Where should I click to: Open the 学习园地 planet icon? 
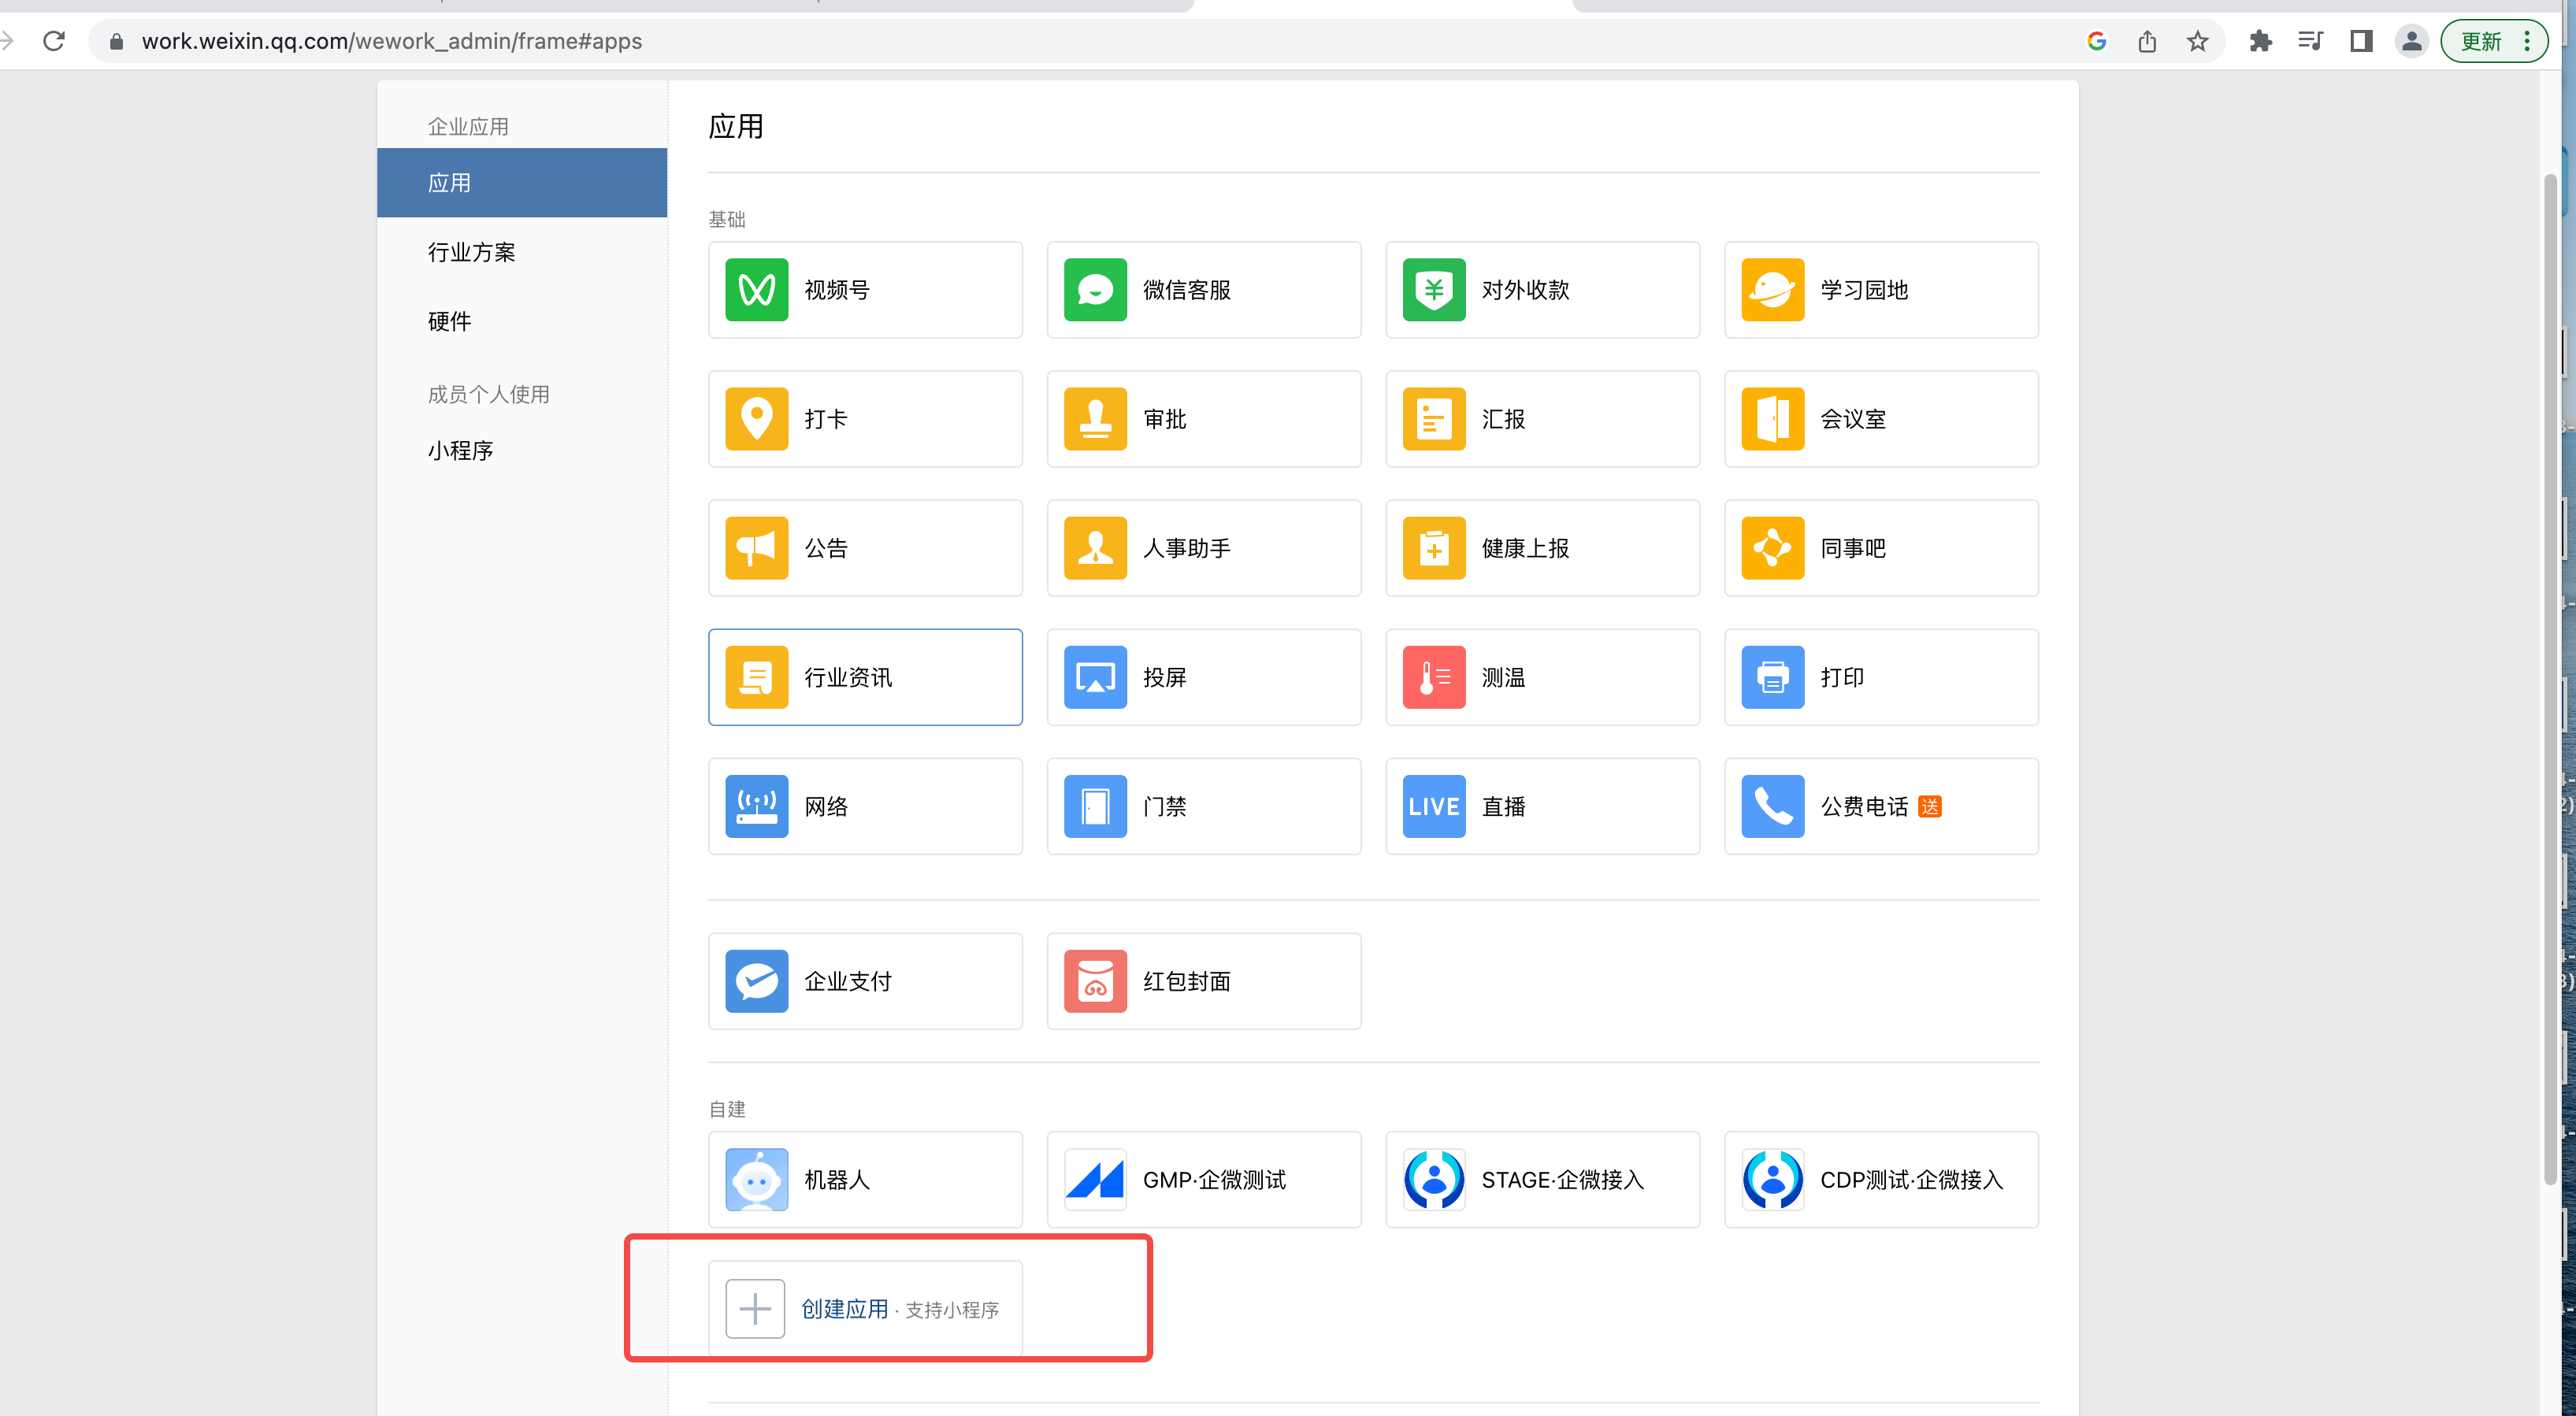click(1772, 290)
